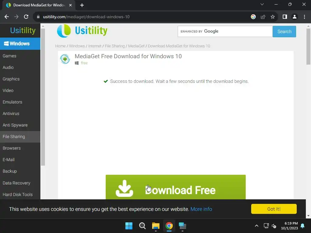
Task: Open Chrome's three-dot menu
Action: tap(304, 17)
